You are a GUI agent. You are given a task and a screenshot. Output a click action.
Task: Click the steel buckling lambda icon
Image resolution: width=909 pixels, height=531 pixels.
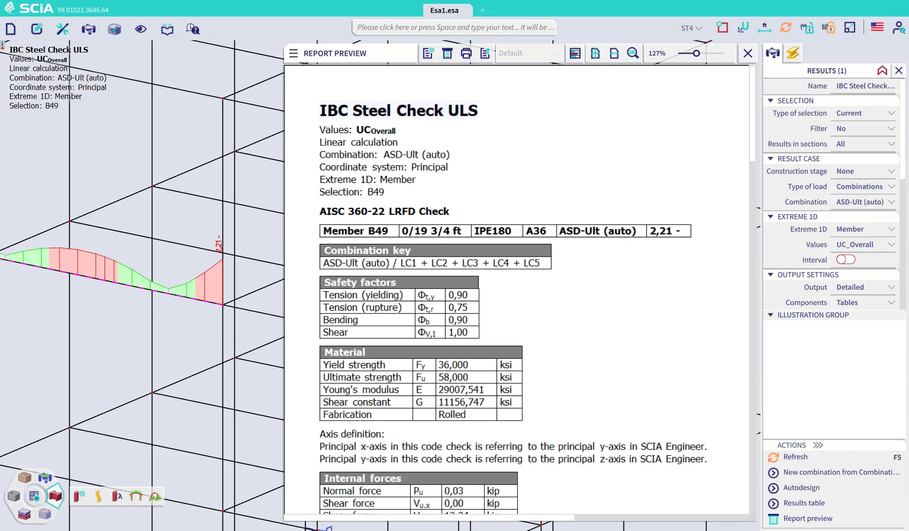point(117,496)
